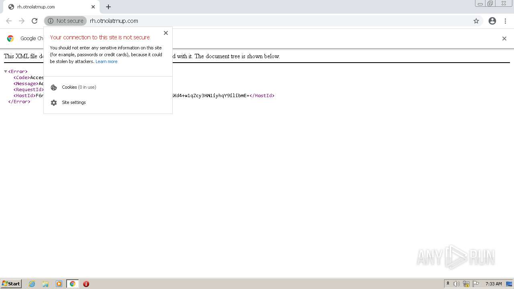Click the cookie icon in popup
The image size is (514, 289).
click(54, 88)
